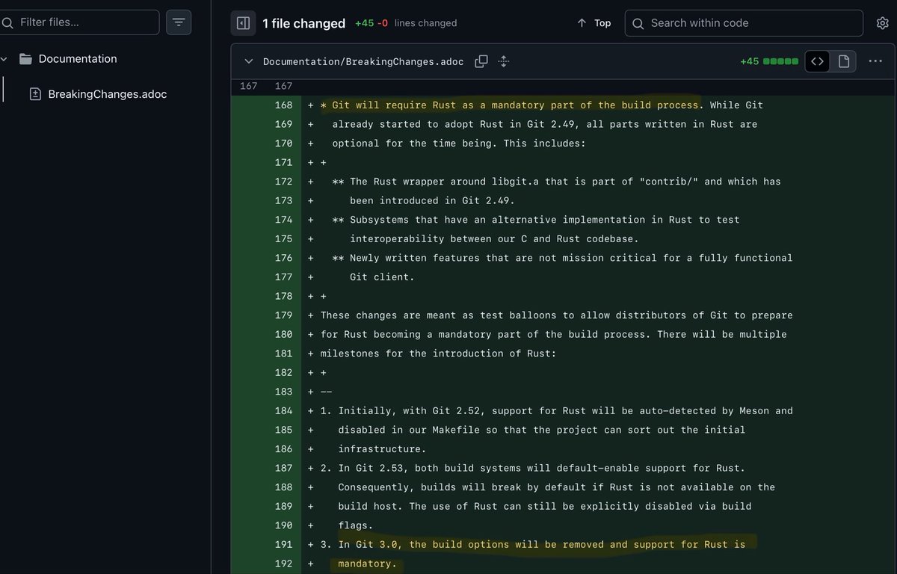Select line number 184
Screen dimensions: 897x574
click(x=283, y=410)
